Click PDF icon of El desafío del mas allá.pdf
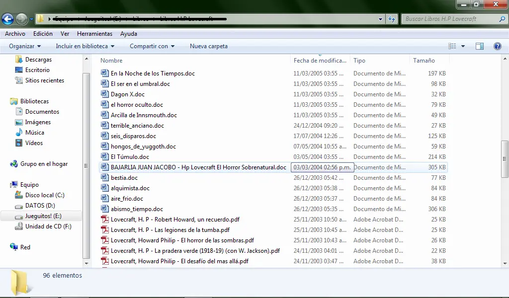This screenshot has width=509, height=298. [104, 261]
